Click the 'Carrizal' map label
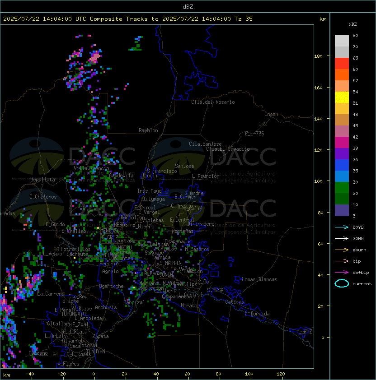Viewport: 376px width, 380px height. 134,302
